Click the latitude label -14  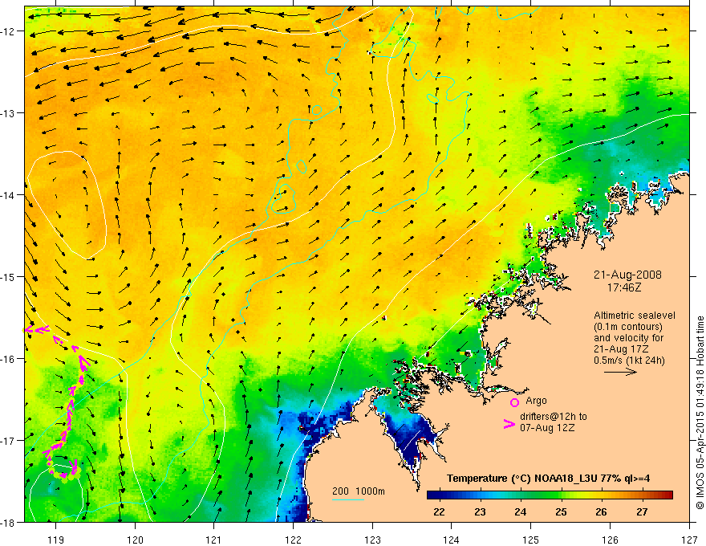9,195
